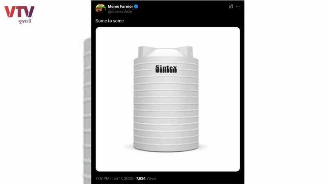
Task: Click the VTV logo
Action: coord(19,11)
